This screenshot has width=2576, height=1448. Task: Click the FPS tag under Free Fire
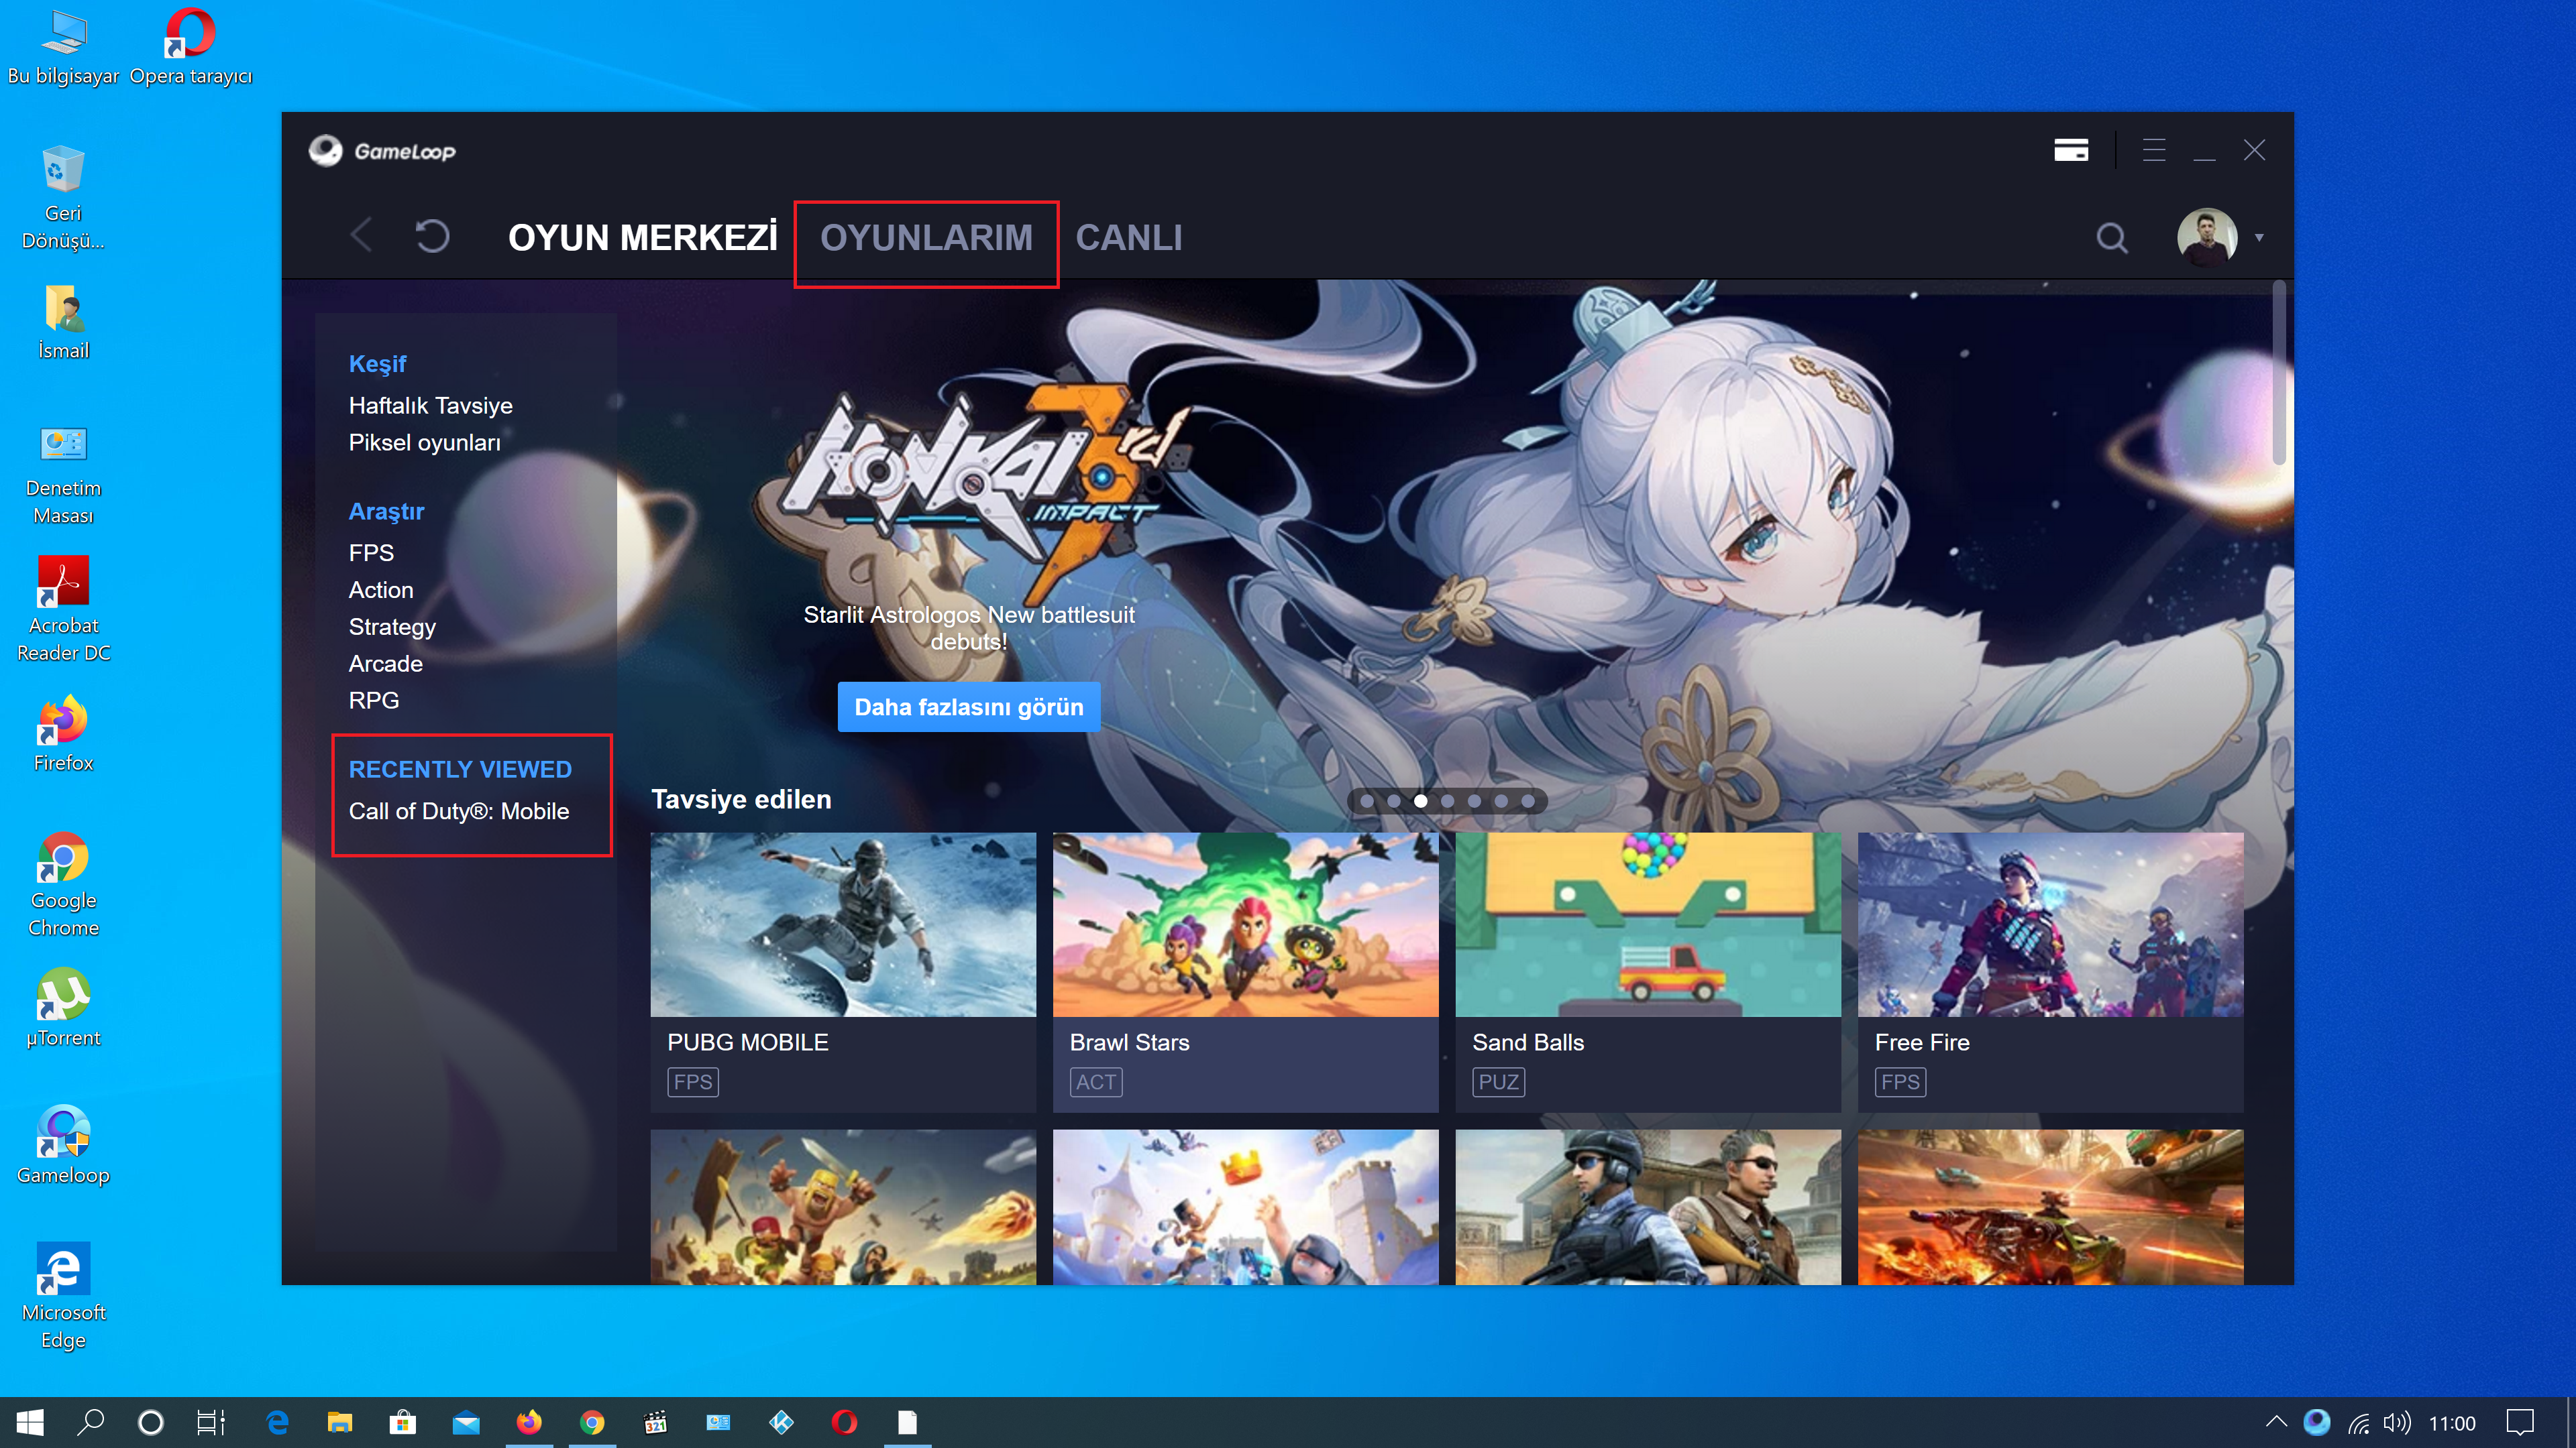(x=1900, y=1081)
